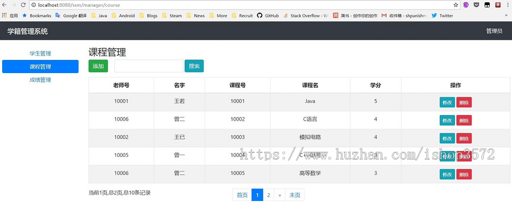
Task: Open GitHub bookmark
Action: (268, 15)
